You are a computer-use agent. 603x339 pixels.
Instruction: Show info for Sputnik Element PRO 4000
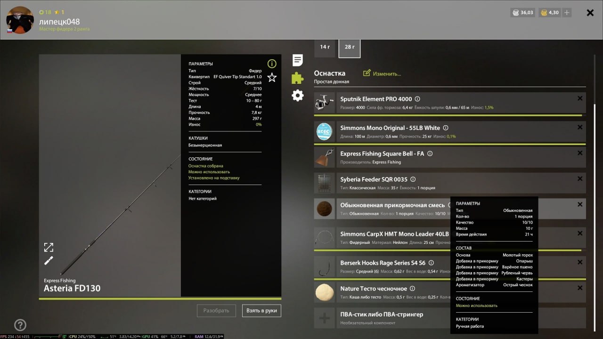pos(417,99)
